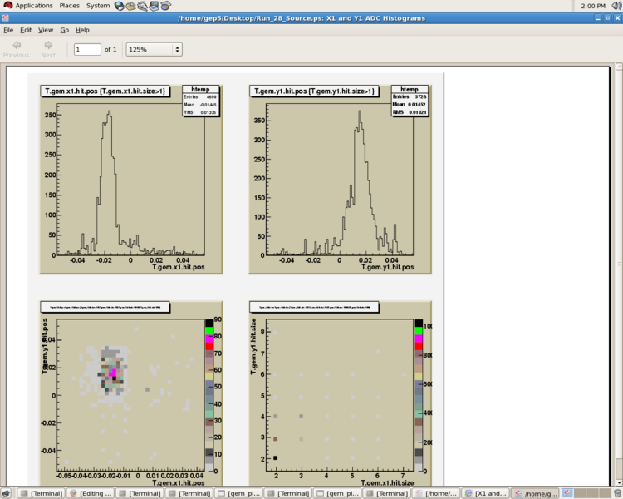Select the active /home/g... taskbar button
623x499 pixels.
(x=535, y=493)
